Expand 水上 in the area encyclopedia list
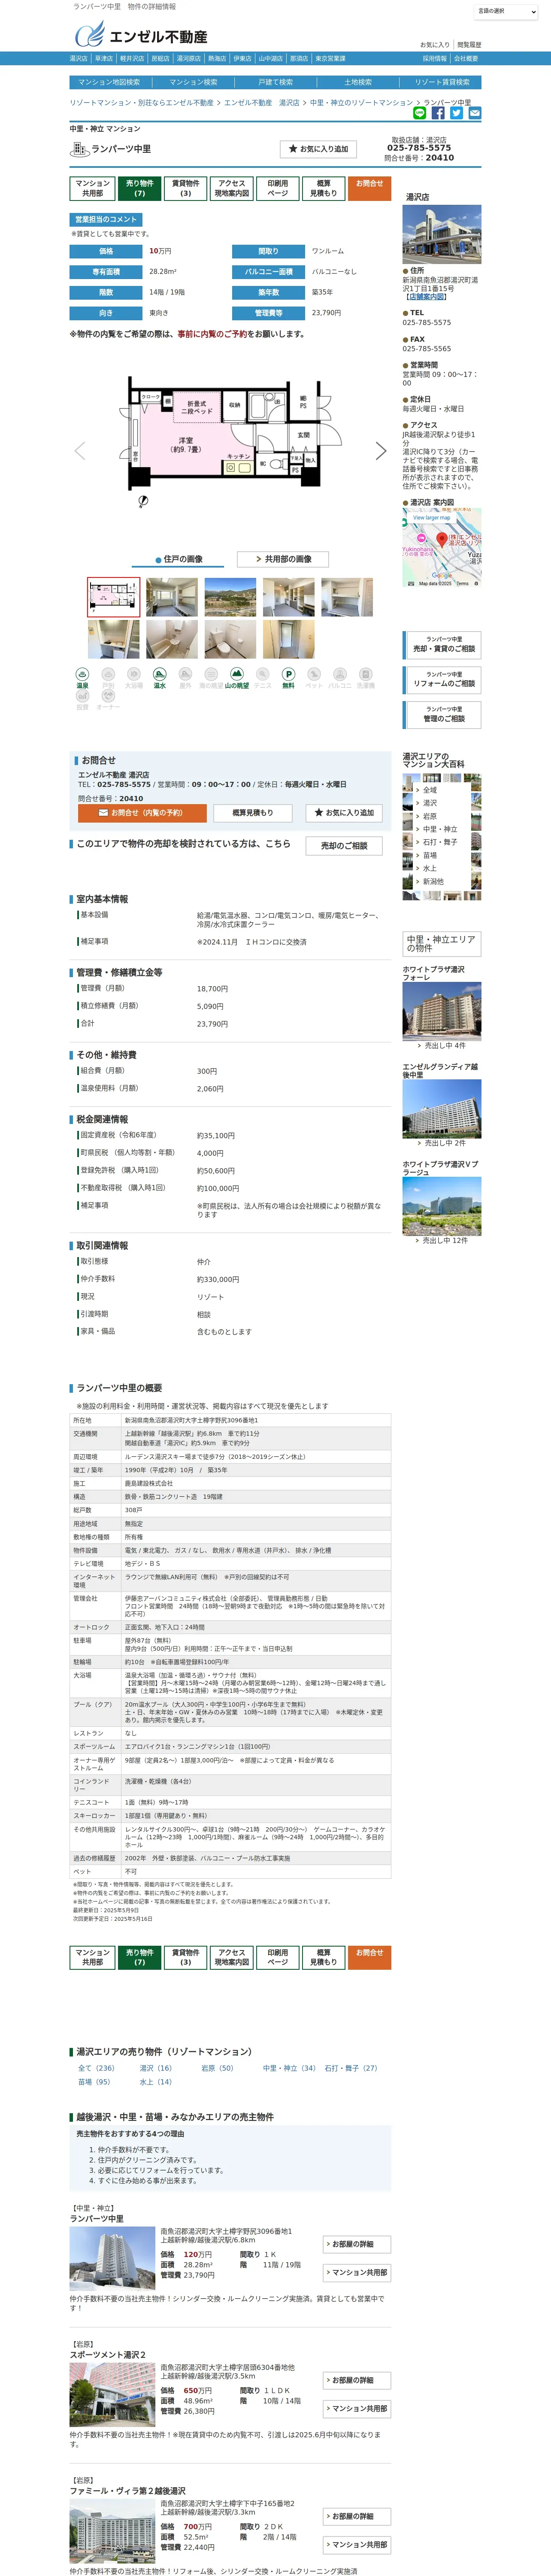The width and height of the screenshot is (551, 2576). pos(430,868)
